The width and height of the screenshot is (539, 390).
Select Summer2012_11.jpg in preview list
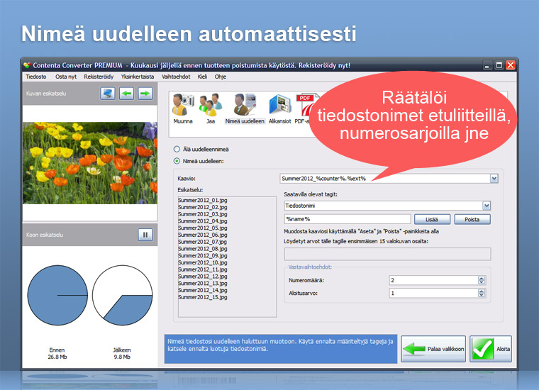coord(203,269)
